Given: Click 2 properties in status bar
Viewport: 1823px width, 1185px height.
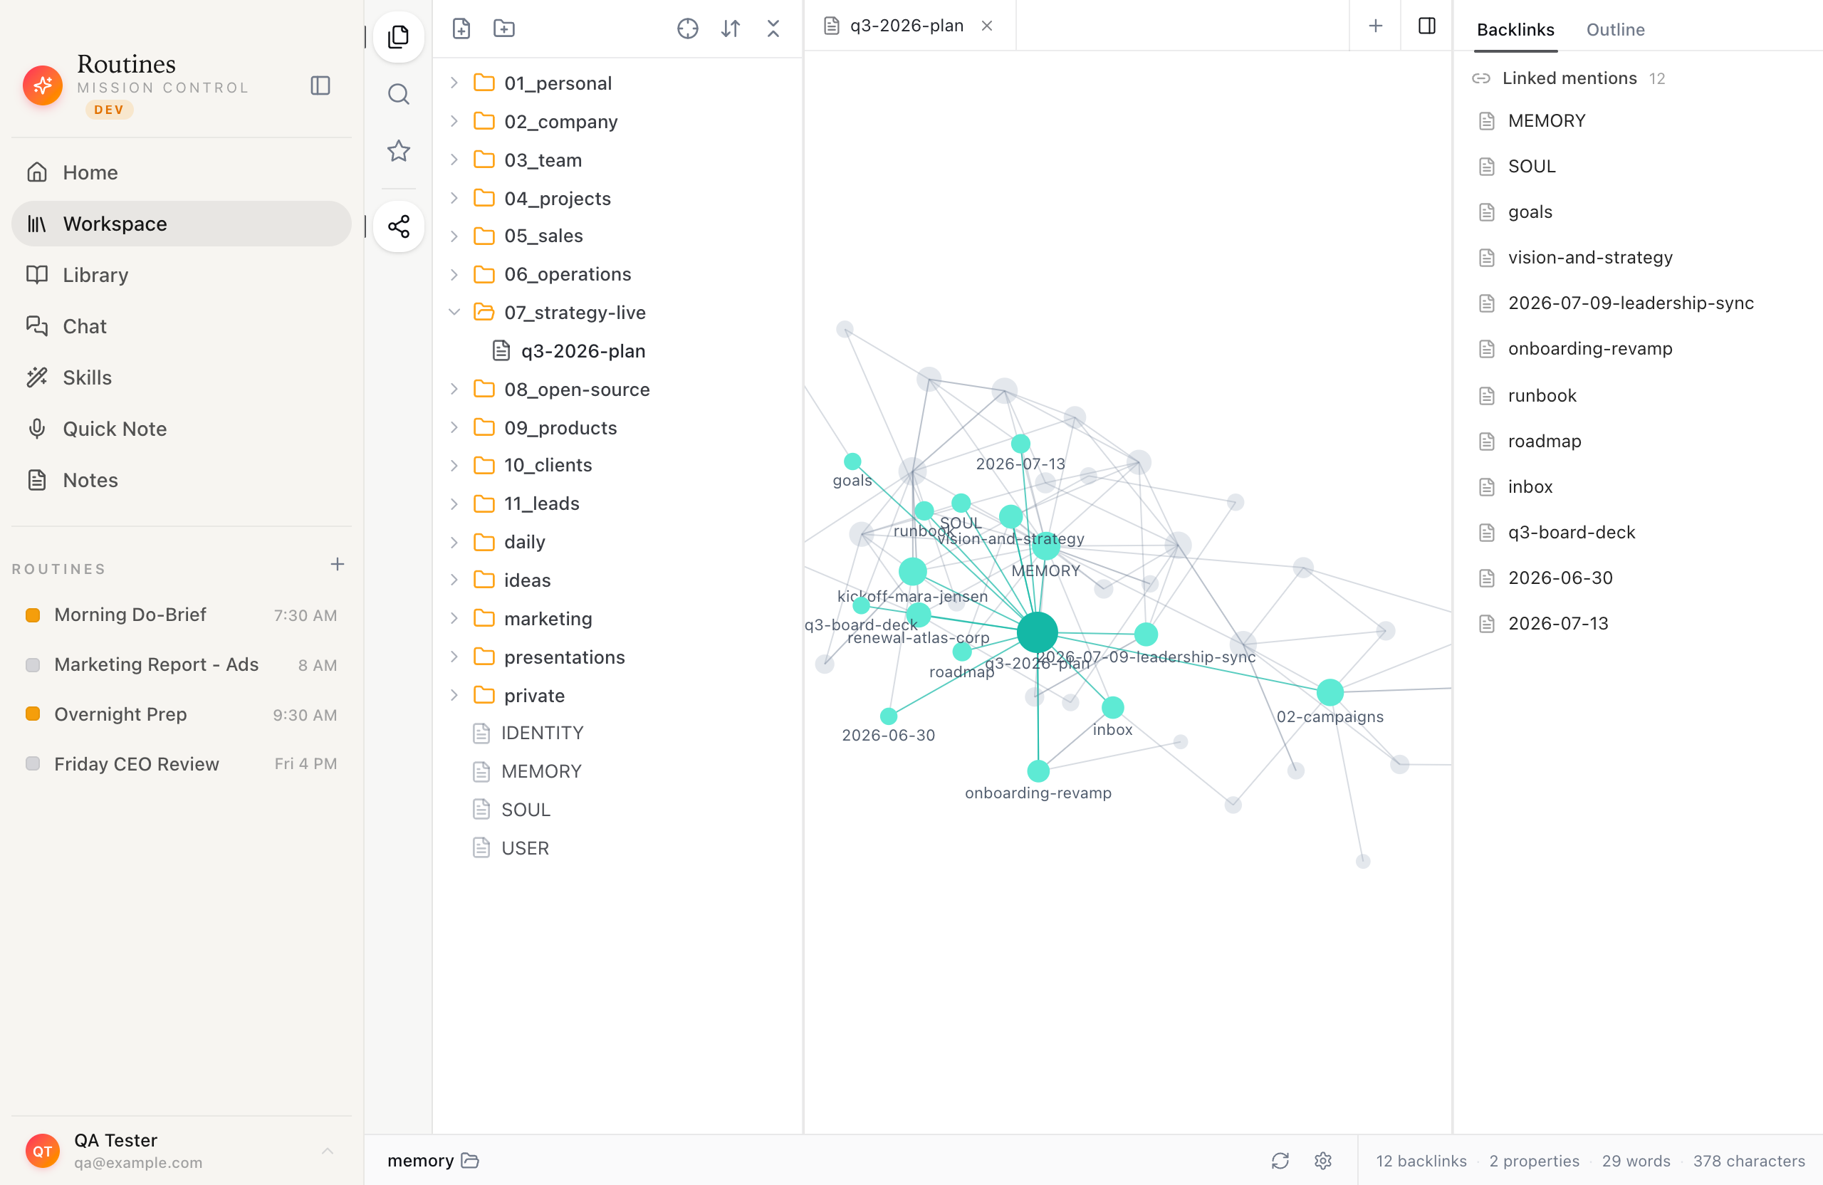Looking at the screenshot, I should [1533, 1161].
